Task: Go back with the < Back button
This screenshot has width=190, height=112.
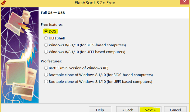Action: [x=127, y=109]
